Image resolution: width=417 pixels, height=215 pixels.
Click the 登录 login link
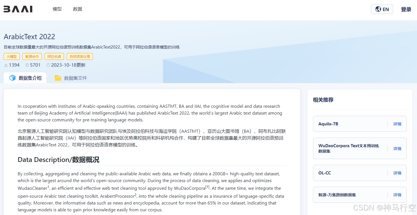tap(406, 9)
